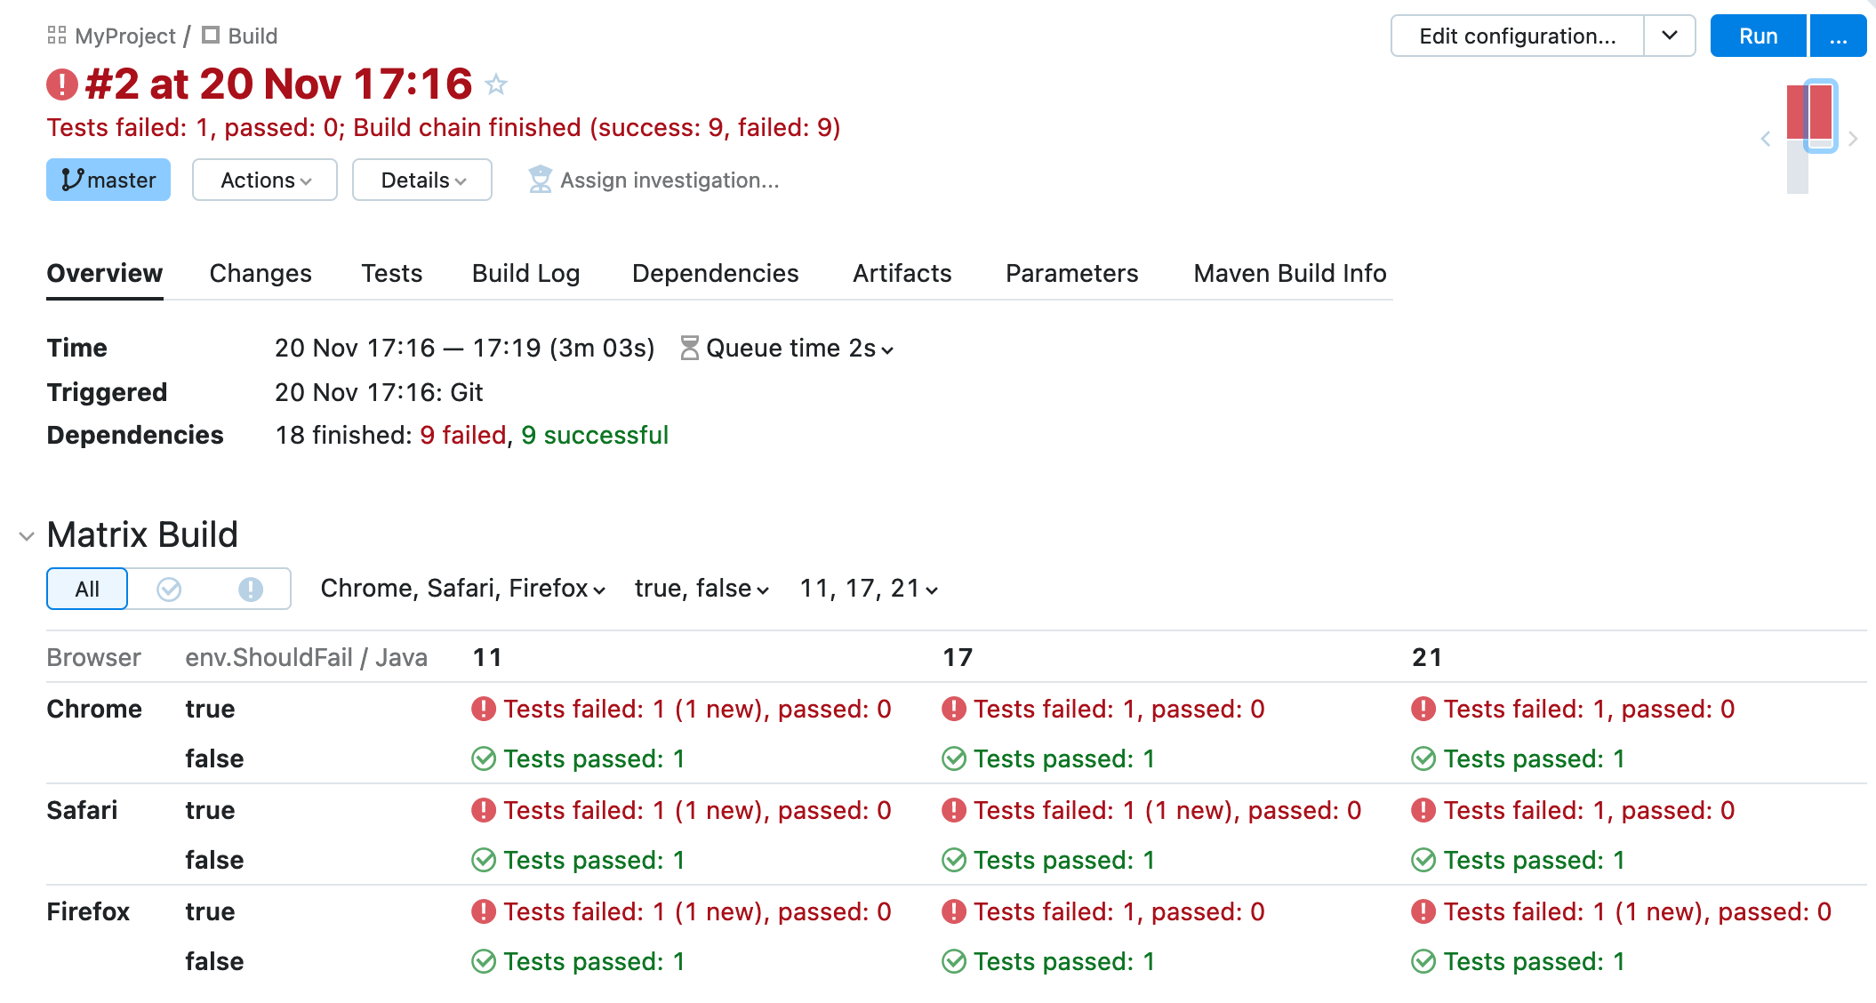Collapse the Matrix Build section

[x=27, y=536]
